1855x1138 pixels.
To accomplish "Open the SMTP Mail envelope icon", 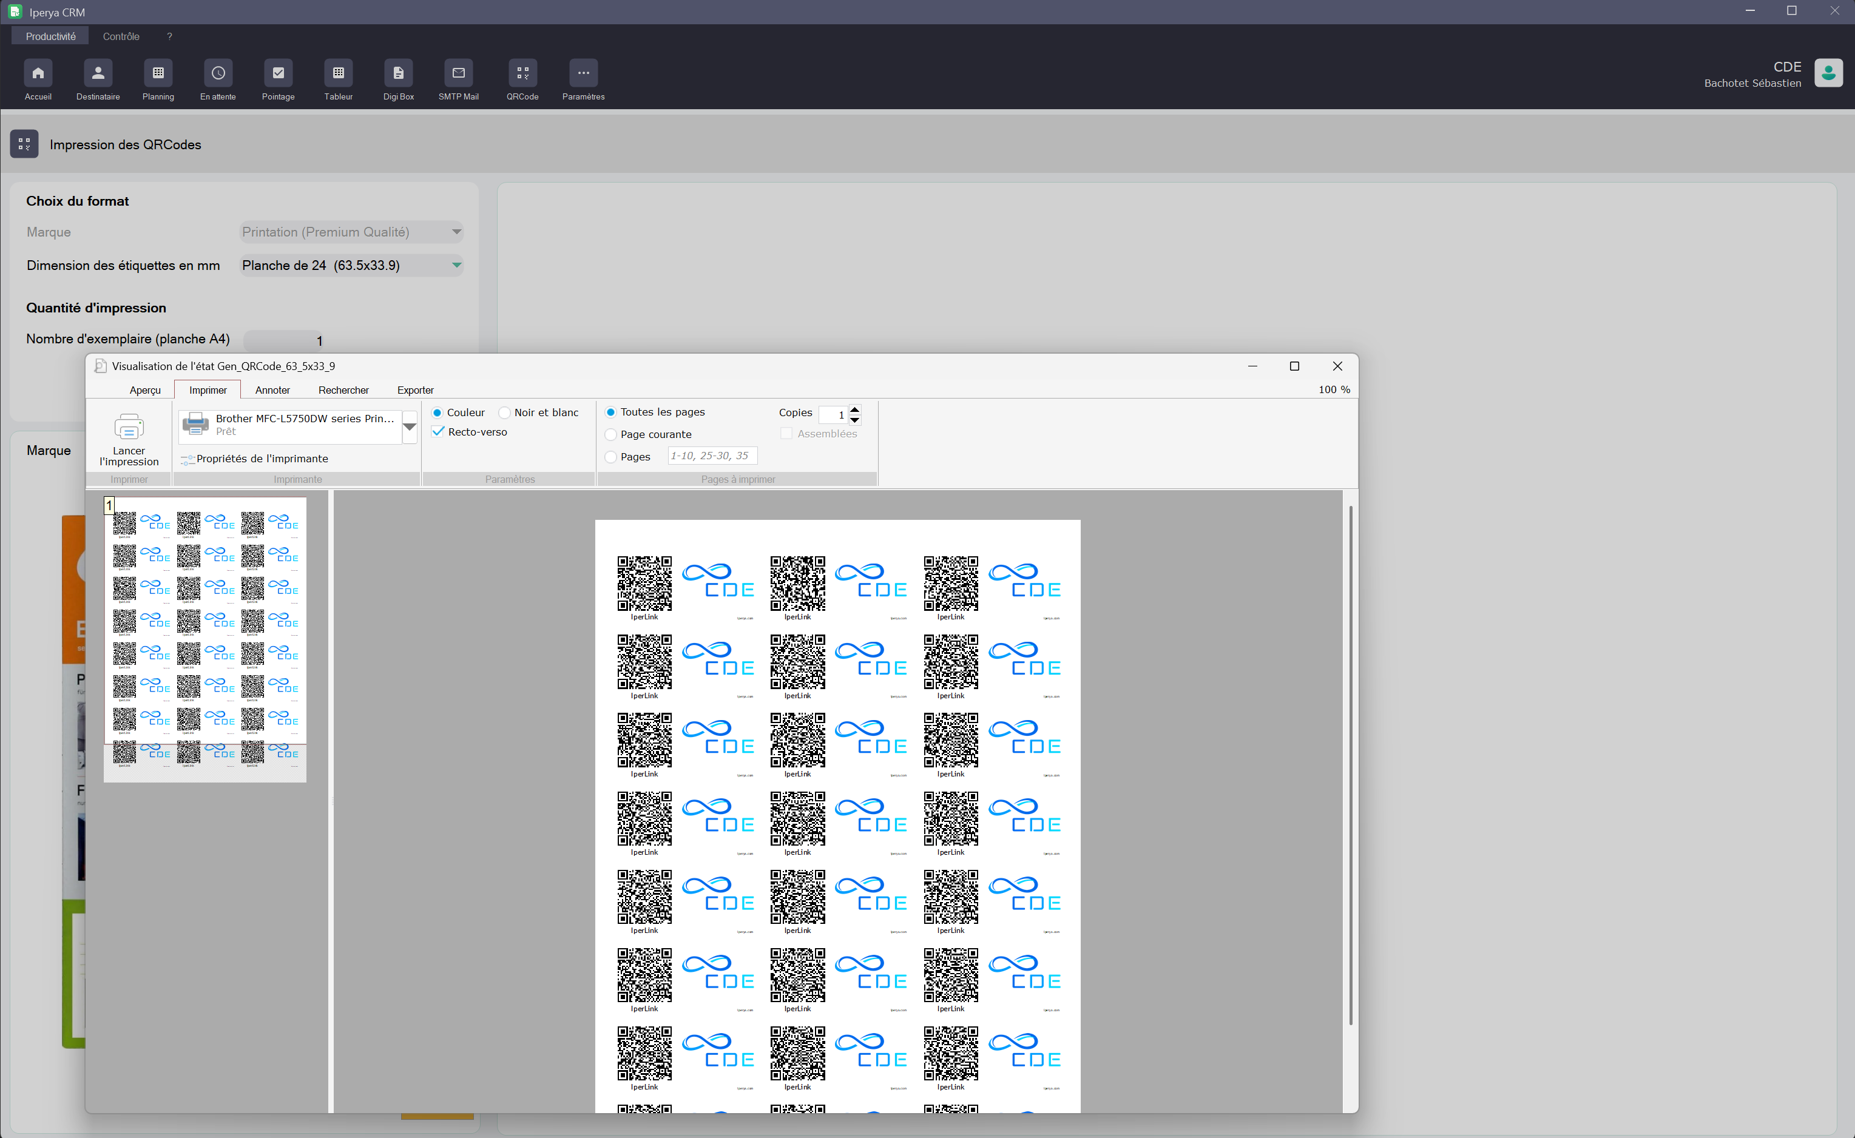I will 459,73.
